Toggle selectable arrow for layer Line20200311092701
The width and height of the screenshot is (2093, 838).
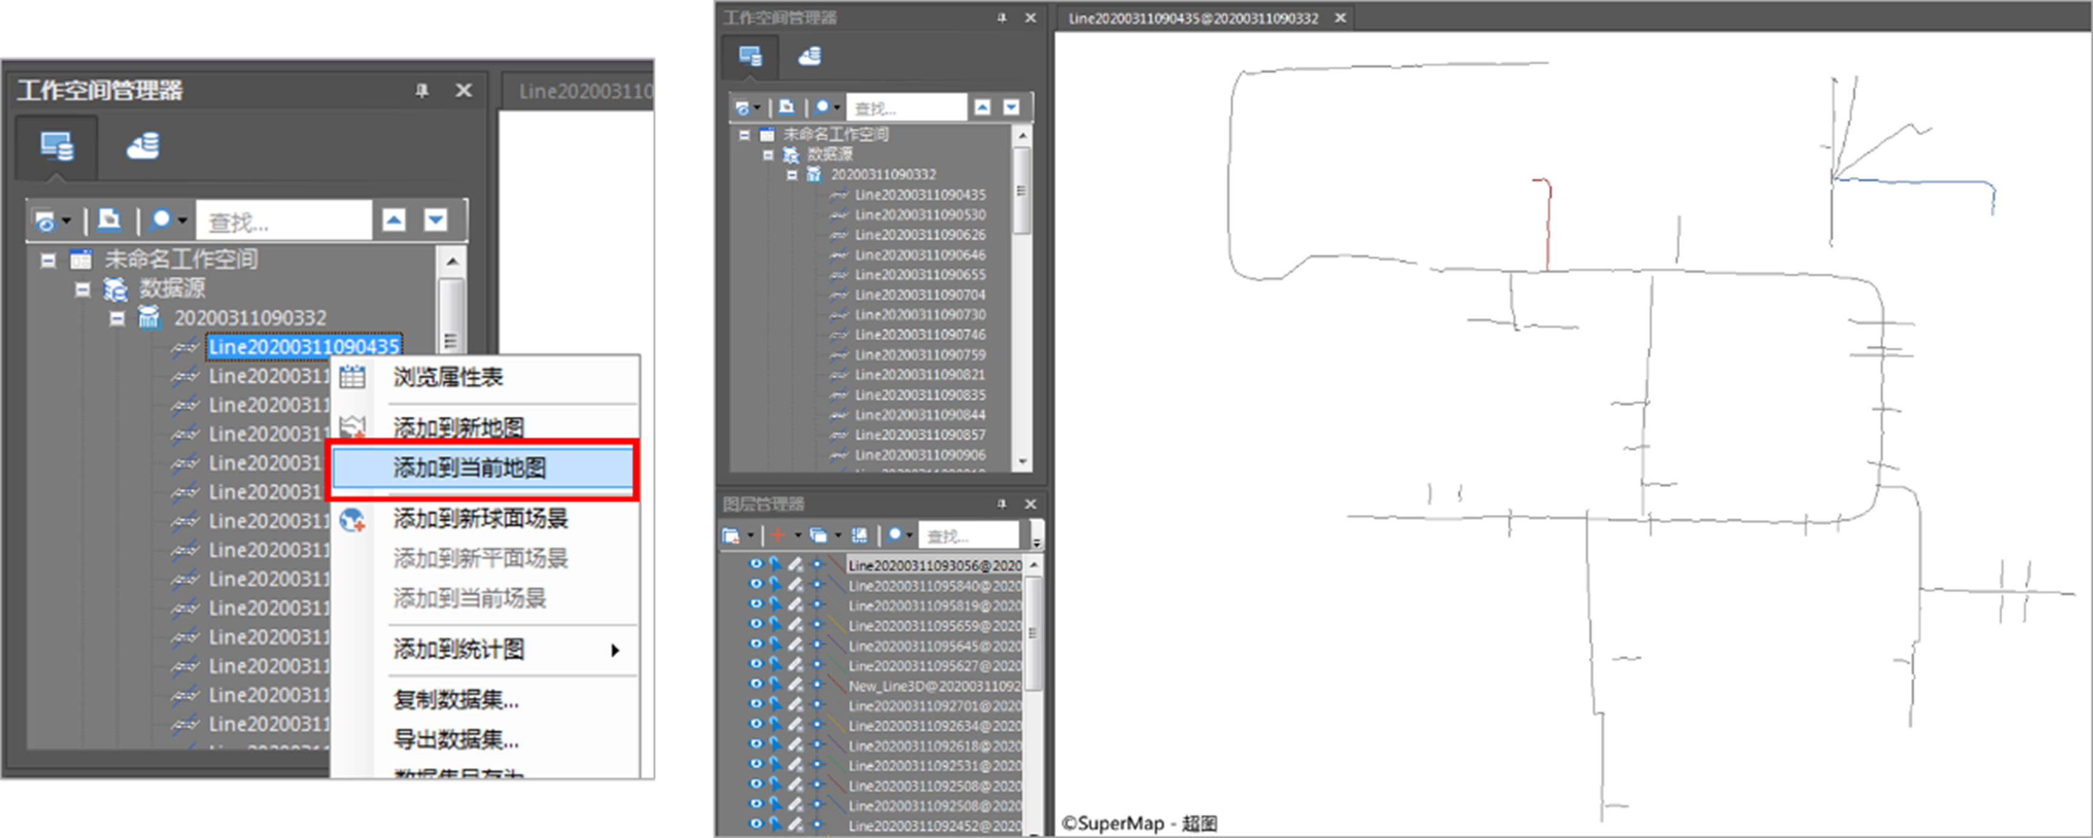point(775,704)
